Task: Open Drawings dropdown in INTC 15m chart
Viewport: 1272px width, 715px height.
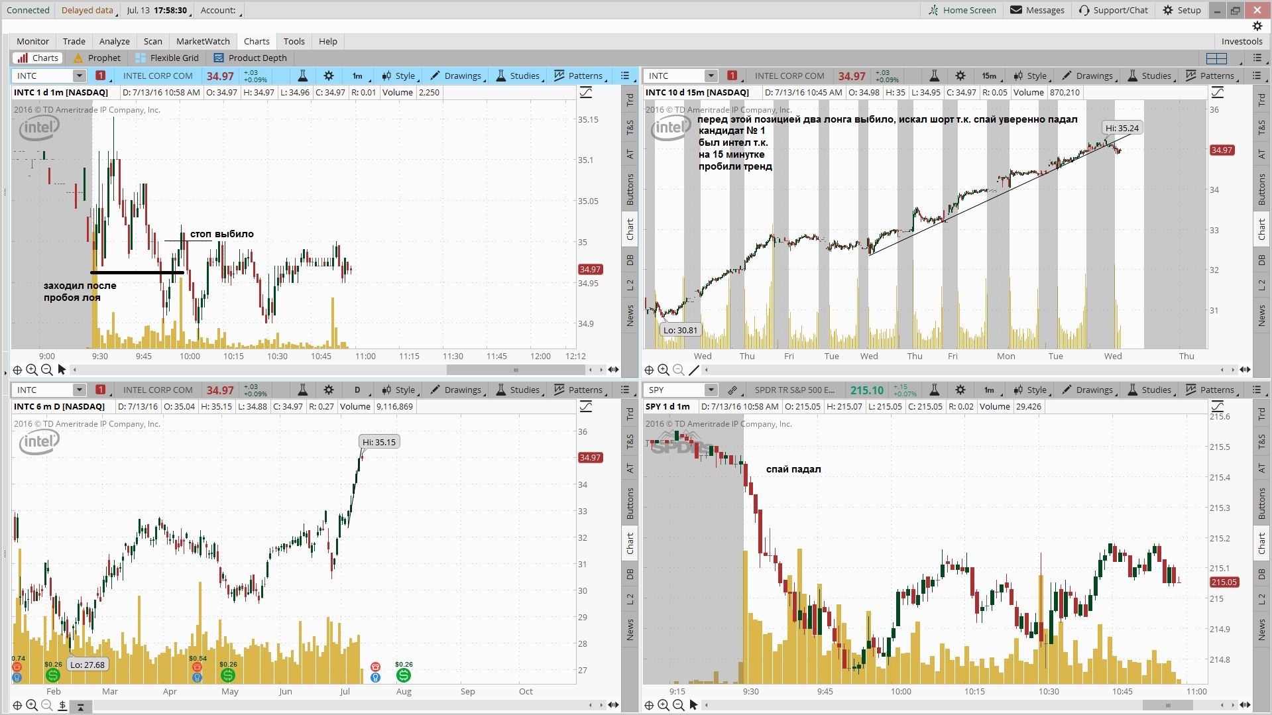Action: (x=1088, y=76)
